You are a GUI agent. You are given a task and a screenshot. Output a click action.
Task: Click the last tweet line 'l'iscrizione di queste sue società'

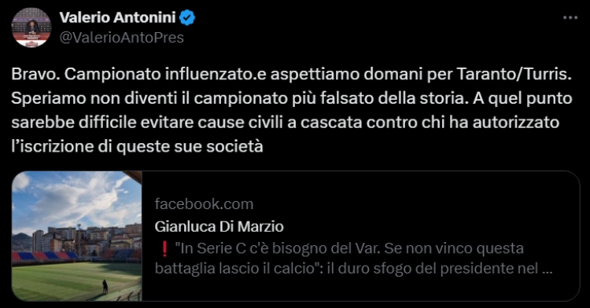click(137, 146)
